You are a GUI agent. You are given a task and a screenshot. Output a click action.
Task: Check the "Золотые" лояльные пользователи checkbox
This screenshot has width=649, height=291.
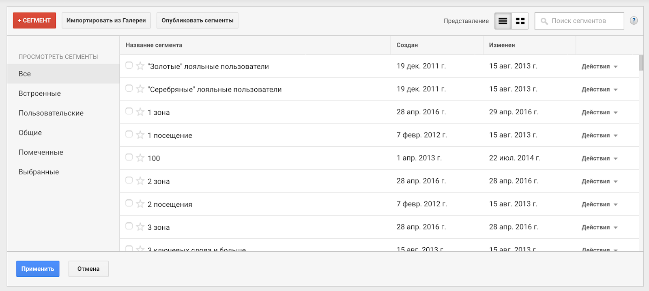coord(129,65)
